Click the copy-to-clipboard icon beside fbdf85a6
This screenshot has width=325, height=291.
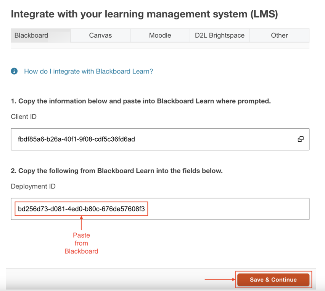click(x=301, y=139)
